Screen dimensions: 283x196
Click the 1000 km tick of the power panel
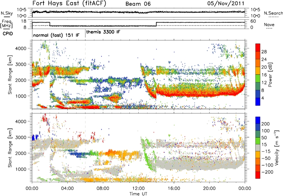[x=21, y=96]
